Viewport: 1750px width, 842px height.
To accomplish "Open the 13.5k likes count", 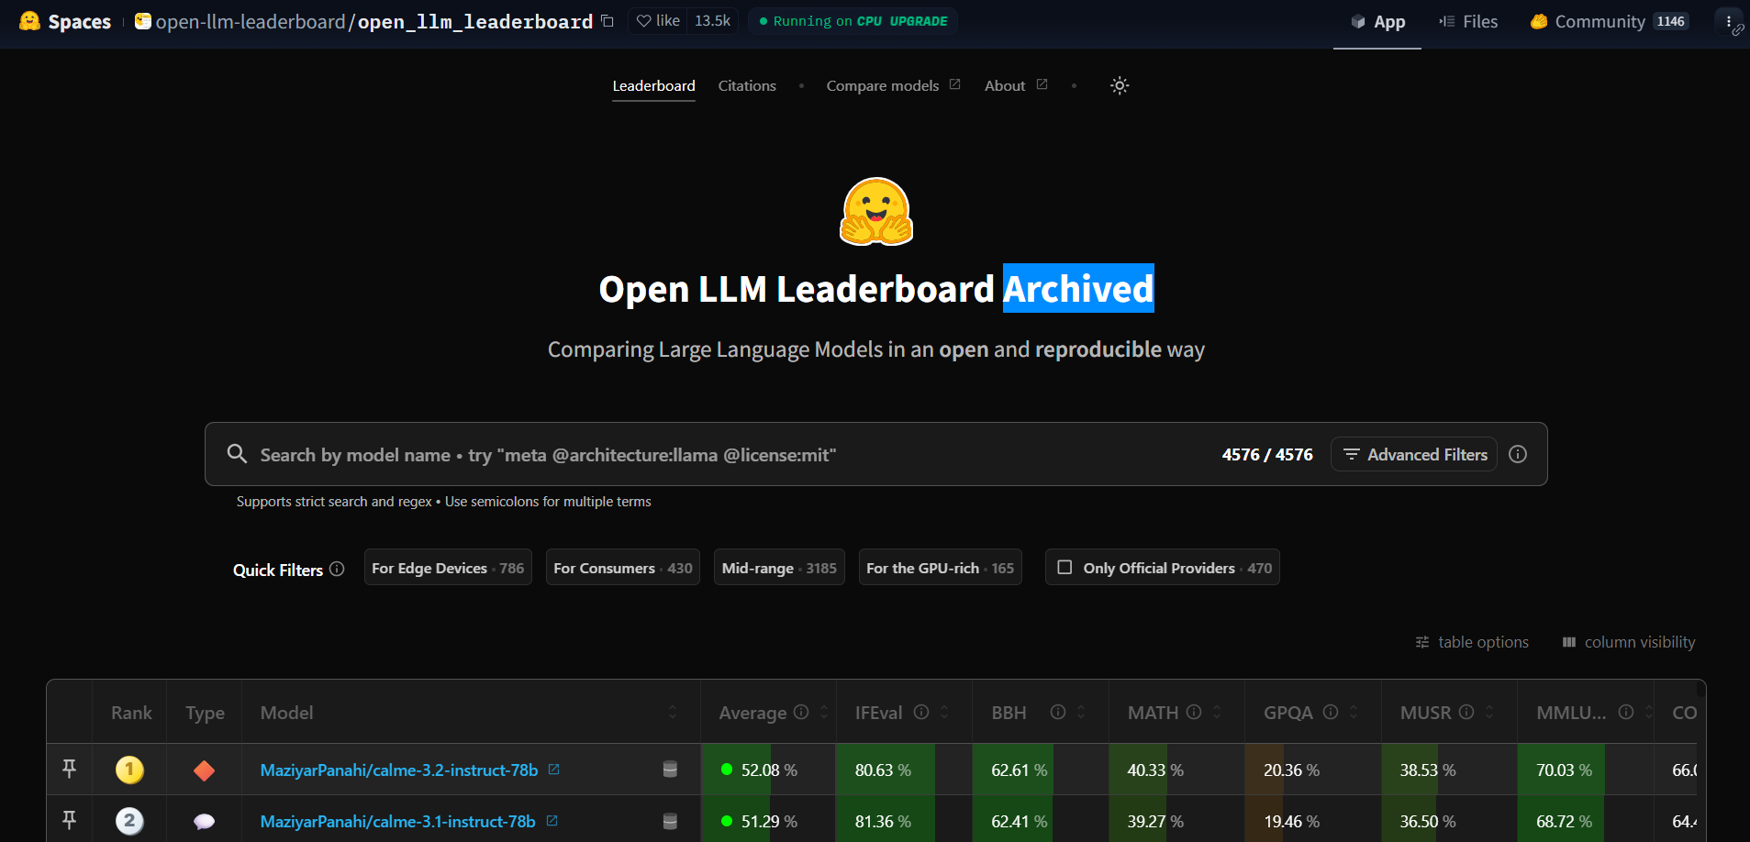I will (713, 21).
